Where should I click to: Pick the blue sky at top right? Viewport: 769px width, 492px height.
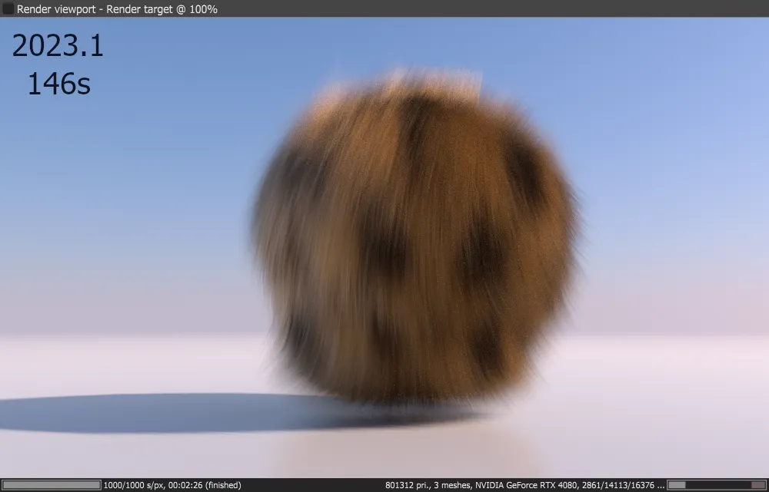677,77
